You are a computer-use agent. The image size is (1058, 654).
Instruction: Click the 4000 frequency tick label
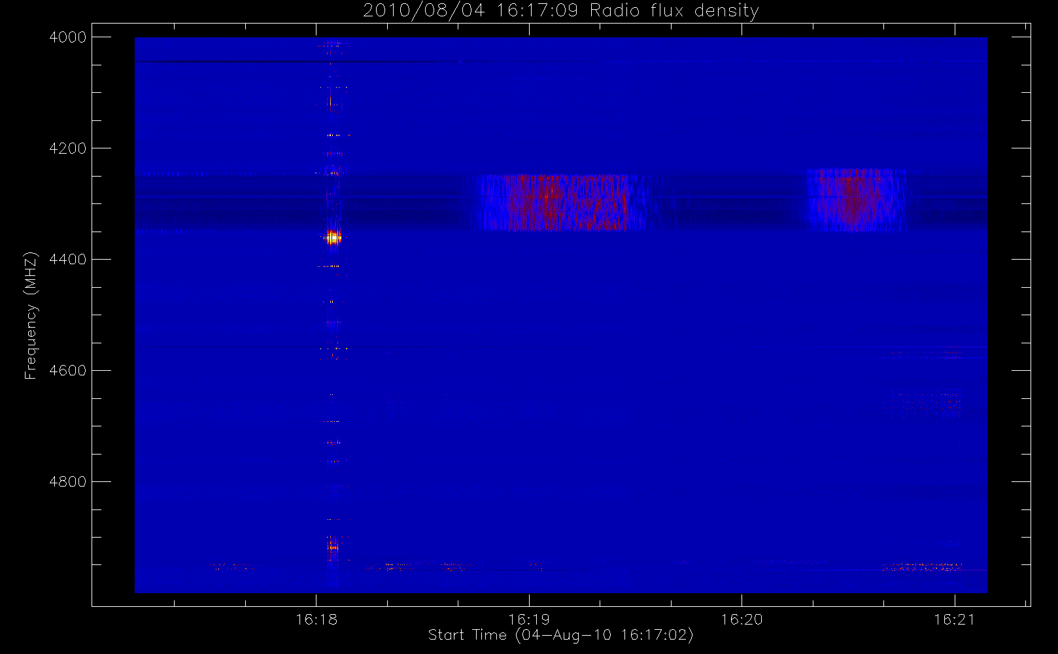point(68,37)
